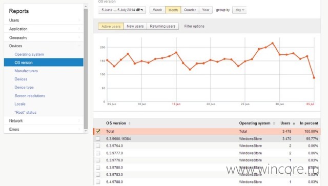Check the 6.3.9600.16384 row checkbox
Viewport: 328px width, 186px height.
(x=98, y=138)
